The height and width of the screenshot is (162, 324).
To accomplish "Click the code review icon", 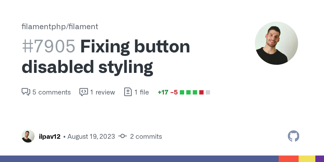I will click(83, 92).
